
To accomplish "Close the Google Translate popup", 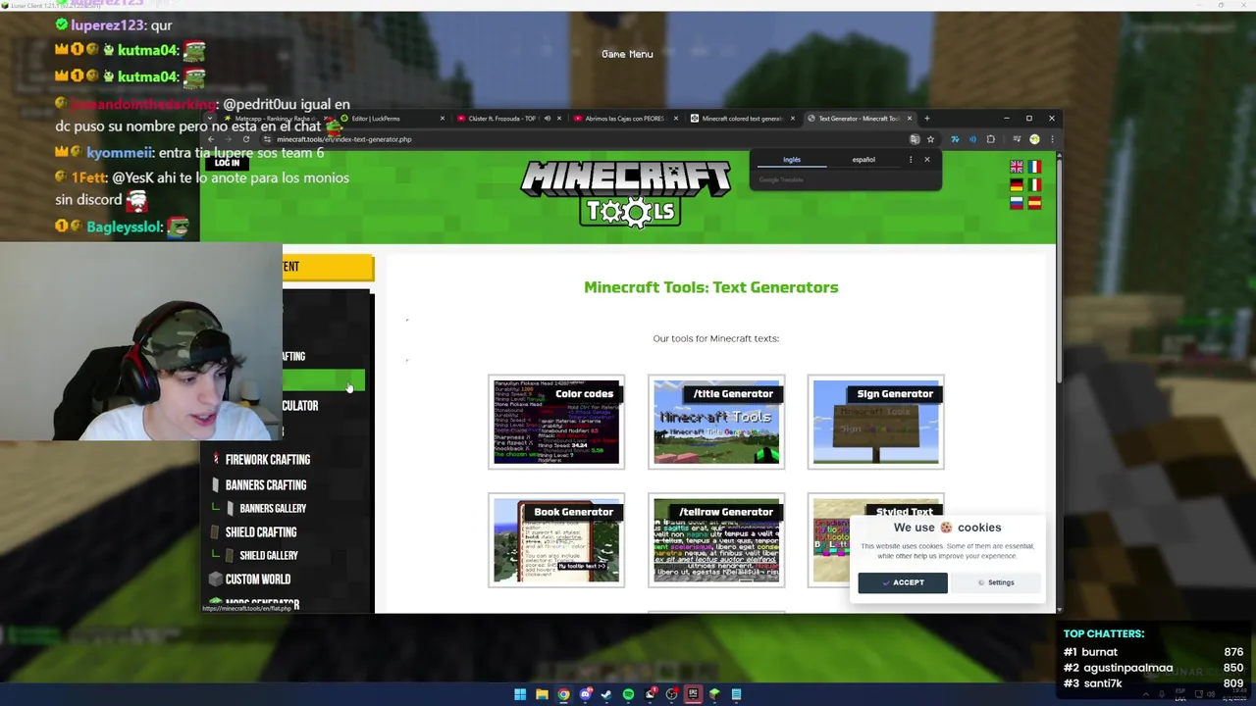I will pyautogui.click(x=926, y=160).
